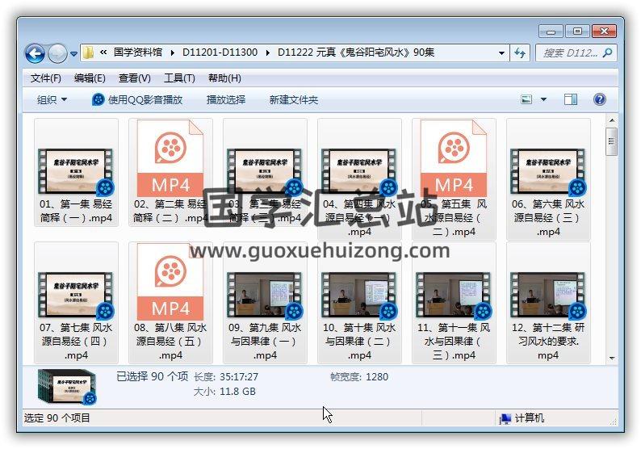
Task: Open the 文件(F) menu
Action: 46,78
